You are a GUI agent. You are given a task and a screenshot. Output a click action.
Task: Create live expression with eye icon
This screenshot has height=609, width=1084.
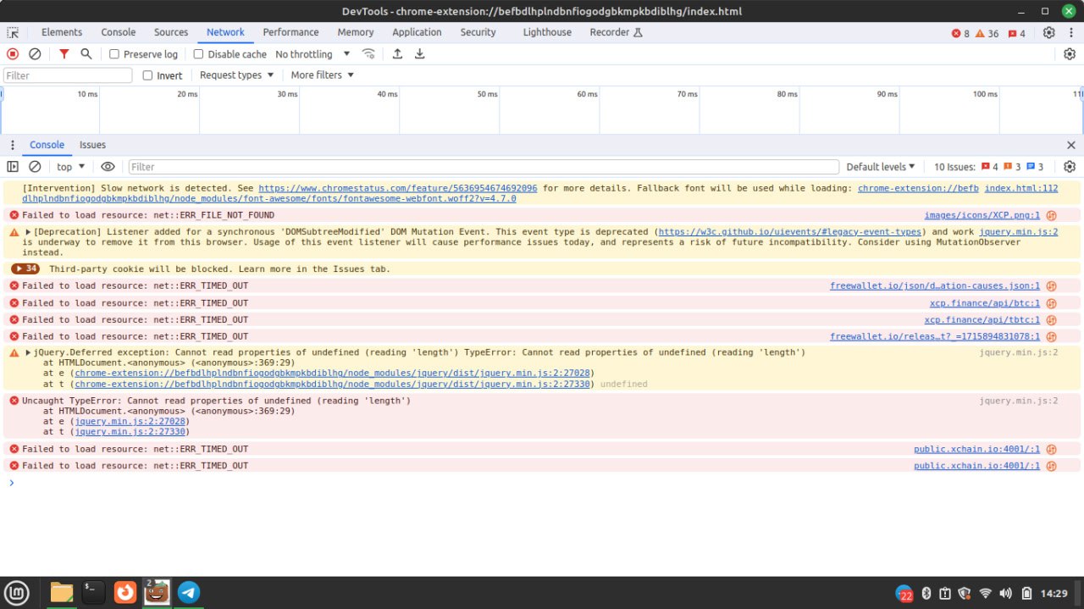[108, 167]
